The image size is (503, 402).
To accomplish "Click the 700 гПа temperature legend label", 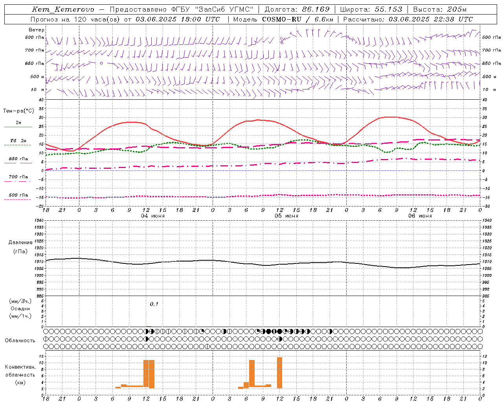I will click(x=18, y=177).
